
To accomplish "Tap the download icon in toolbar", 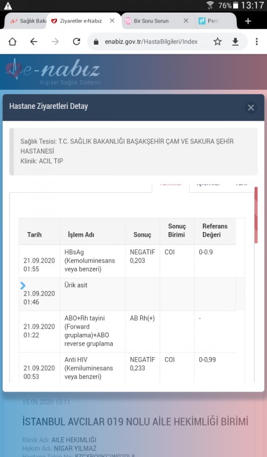I will [236, 42].
